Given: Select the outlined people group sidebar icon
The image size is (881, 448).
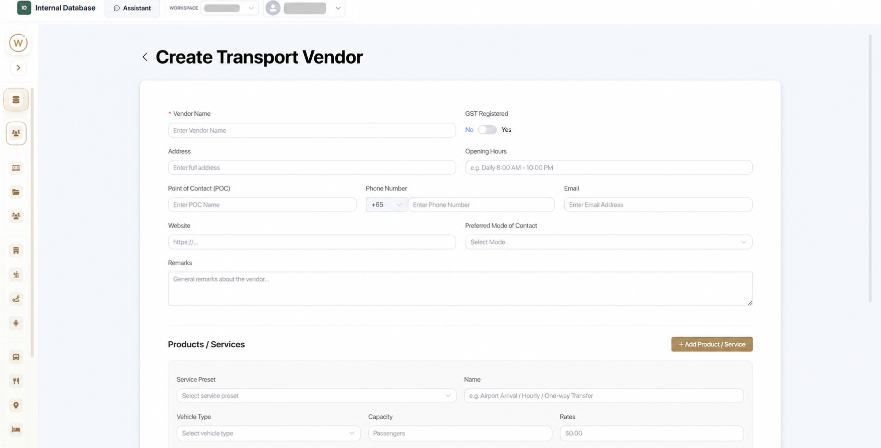Looking at the screenshot, I should 16,133.
